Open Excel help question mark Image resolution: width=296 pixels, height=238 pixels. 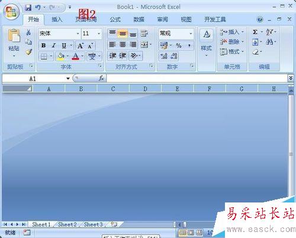click(260, 20)
